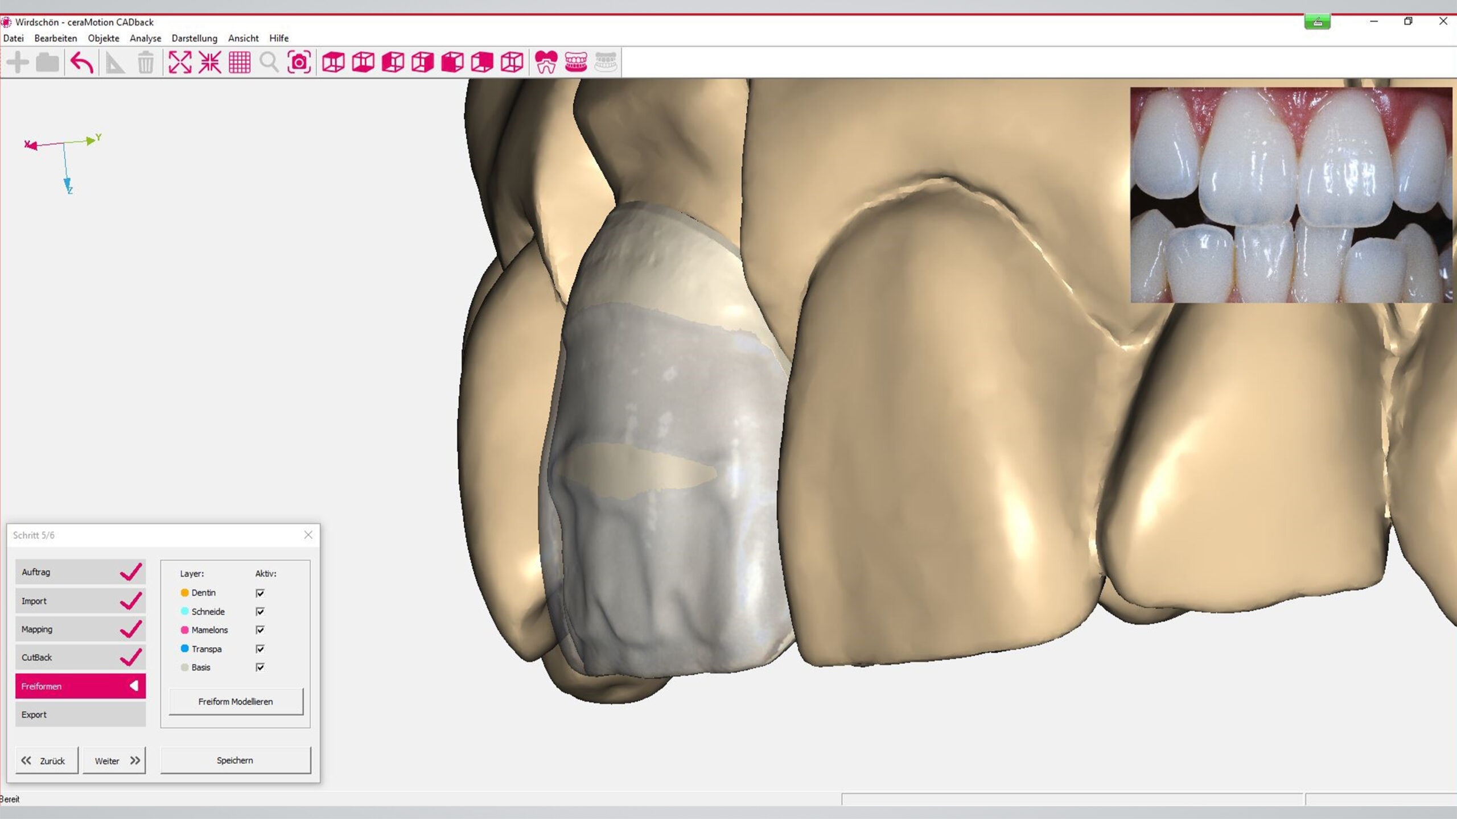Take a screenshot with camera icon

point(299,63)
